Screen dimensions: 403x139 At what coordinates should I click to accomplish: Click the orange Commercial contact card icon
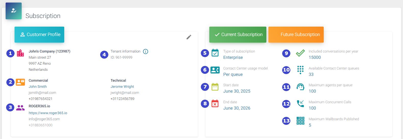pos(20,82)
